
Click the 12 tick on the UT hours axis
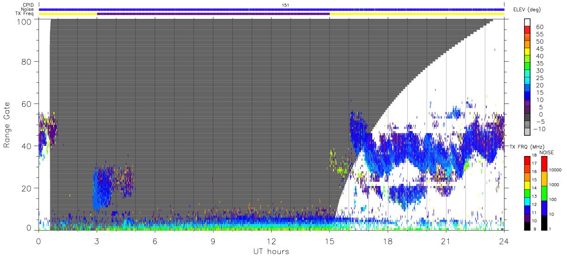point(271,241)
